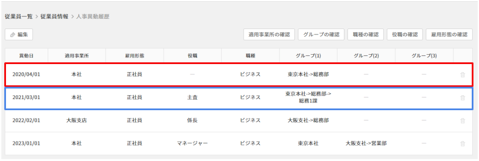Image resolution: width=479 pixels, height=161 pixels.
Task: Go to 従業員一覧 in the breadcrumb
Action: tap(19, 17)
